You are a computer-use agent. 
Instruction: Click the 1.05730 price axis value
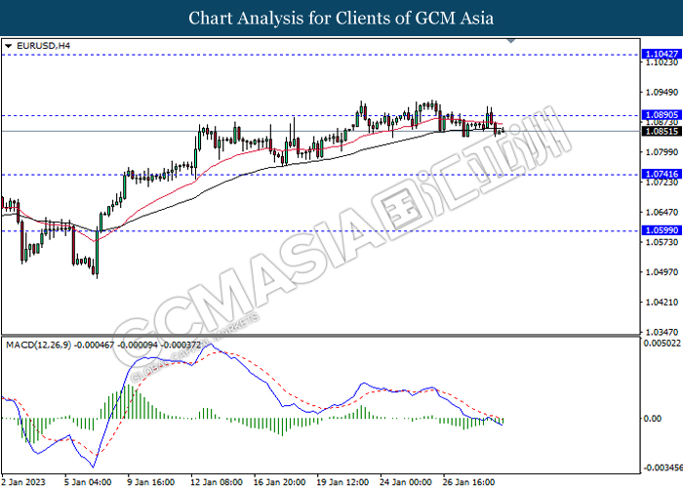(x=662, y=242)
